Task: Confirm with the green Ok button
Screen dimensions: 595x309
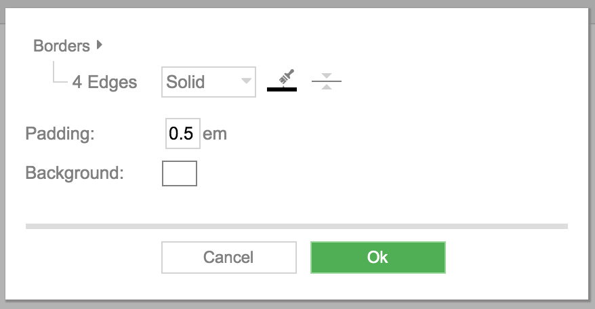Action: [x=378, y=257]
